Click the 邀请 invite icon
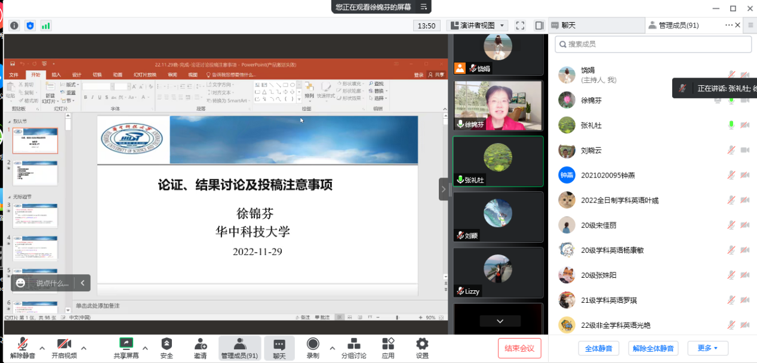The height and width of the screenshot is (363, 757). (x=200, y=344)
